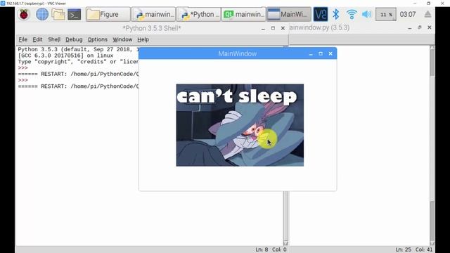450x253 pixels.
Task: Open the Edit menu in Python Shell
Action: 37,39
